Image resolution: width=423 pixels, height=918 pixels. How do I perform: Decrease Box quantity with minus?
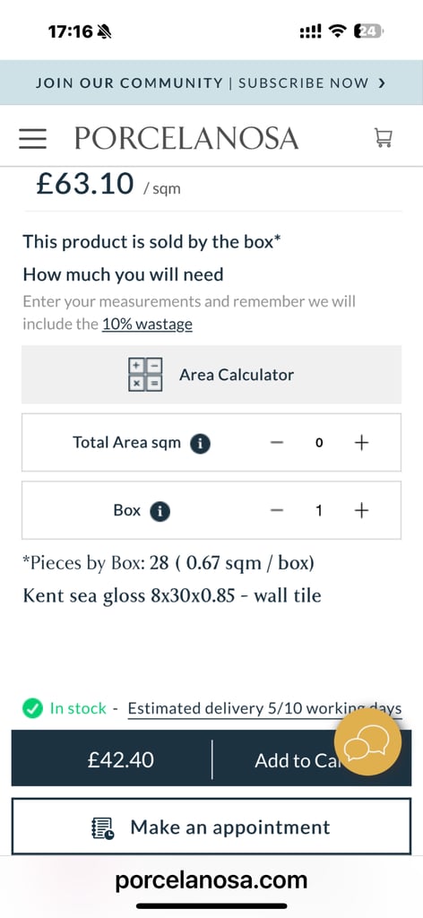click(x=277, y=510)
